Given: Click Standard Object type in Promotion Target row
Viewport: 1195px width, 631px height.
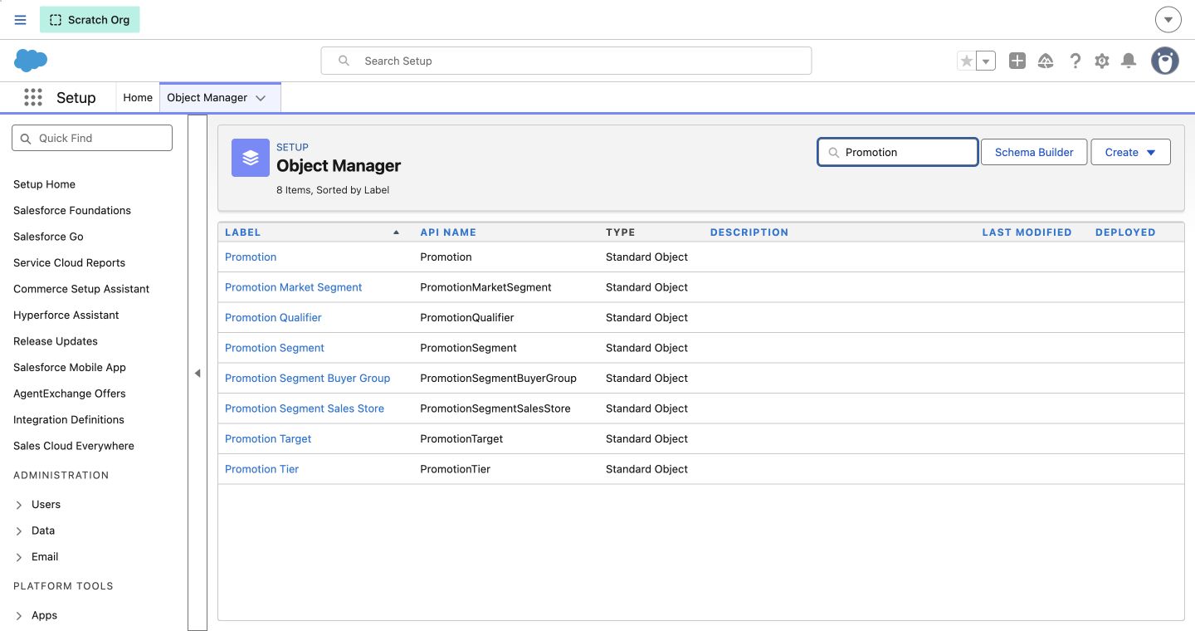Looking at the screenshot, I should point(646,438).
